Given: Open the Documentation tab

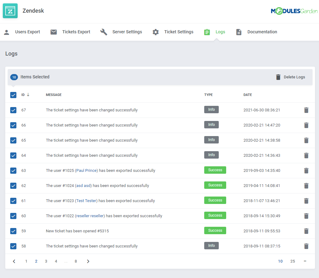Looking at the screenshot, I should coord(262,32).
